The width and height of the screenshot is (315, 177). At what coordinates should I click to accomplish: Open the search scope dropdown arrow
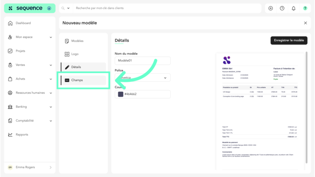[68, 8]
